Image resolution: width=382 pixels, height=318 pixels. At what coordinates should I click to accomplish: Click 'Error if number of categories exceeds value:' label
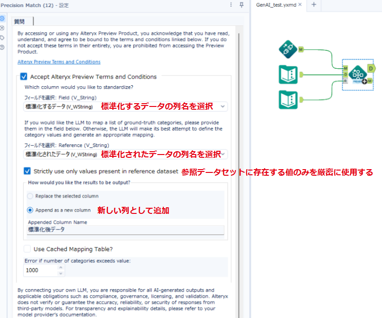coord(77,261)
